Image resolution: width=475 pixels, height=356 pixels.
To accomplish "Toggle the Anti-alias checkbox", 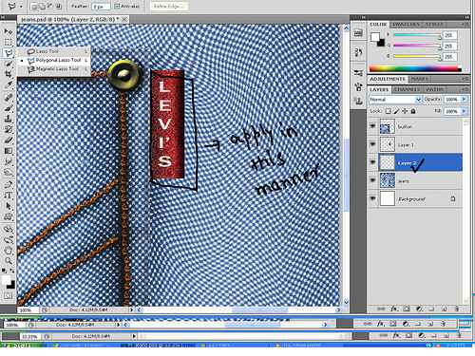I will point(117,7).
